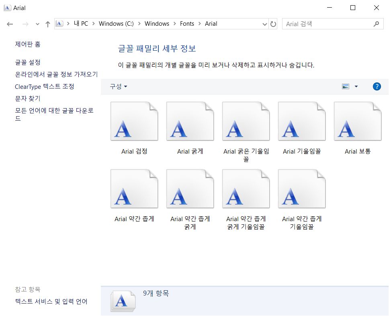The height and width of the screenshot is (316, 389).
Task: Navigate to Fonts breadcrumb
Action: tap(187, 24)
